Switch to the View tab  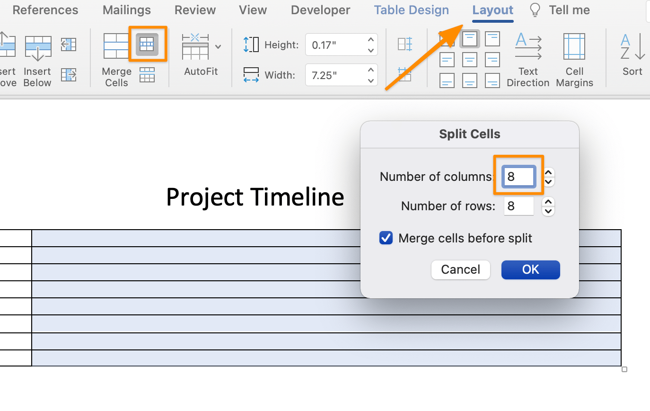coord(253,10)
